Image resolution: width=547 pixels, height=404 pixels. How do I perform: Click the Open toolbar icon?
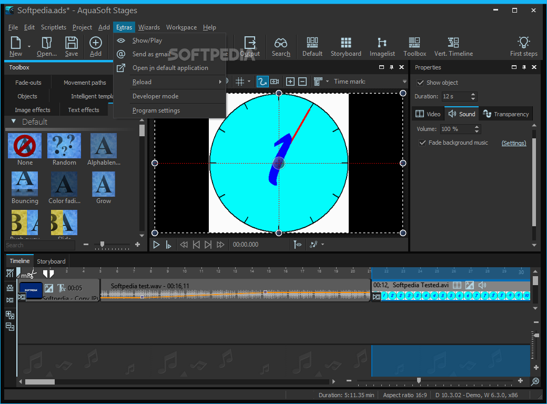47,43
